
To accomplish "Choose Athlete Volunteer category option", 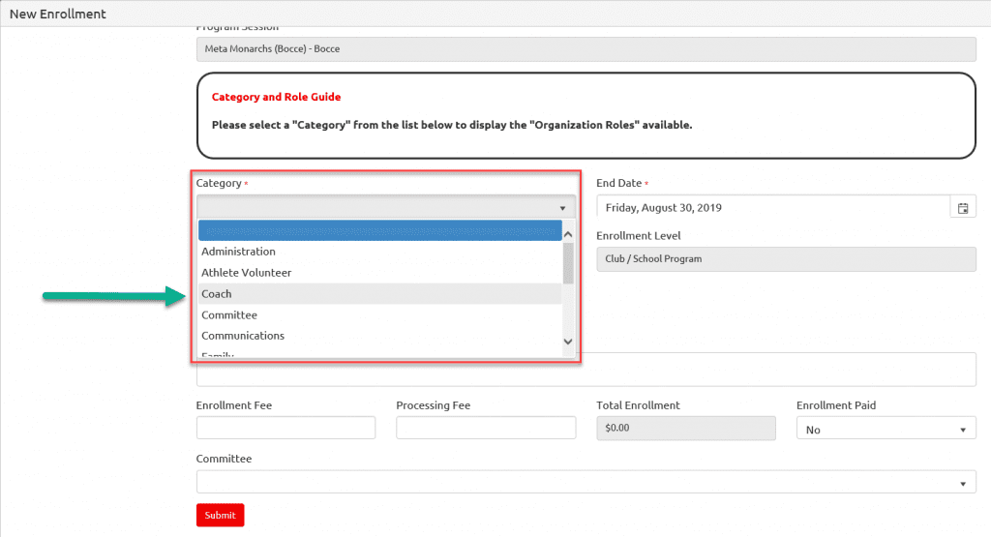I will click(379, 272).
